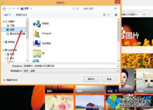Click 隐藏文件夹 to collapse folders
This screenshot has height=110, width=153.
click(10, 80)
